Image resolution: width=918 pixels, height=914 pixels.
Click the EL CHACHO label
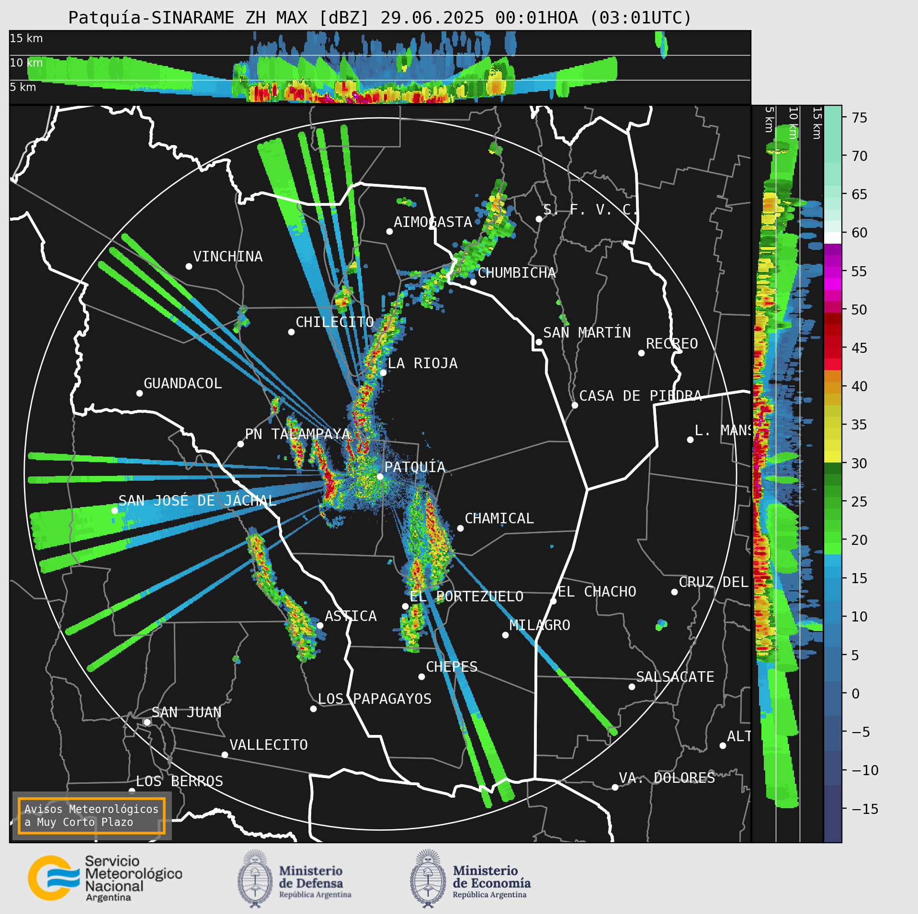(x=597, y=592)
